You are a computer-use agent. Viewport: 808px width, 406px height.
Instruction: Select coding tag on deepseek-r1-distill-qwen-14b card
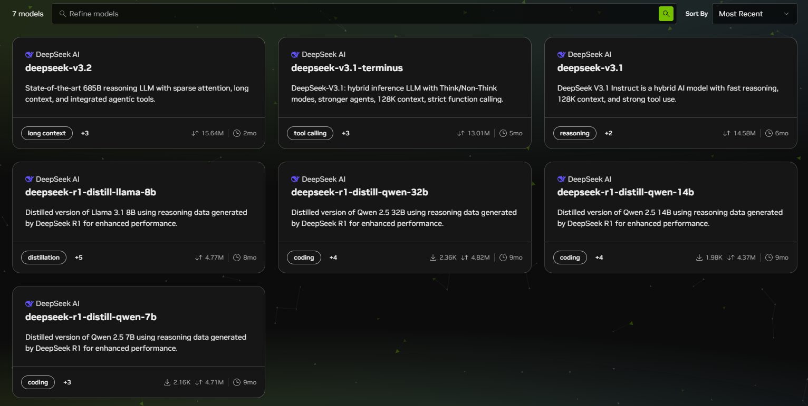point(570,258)
